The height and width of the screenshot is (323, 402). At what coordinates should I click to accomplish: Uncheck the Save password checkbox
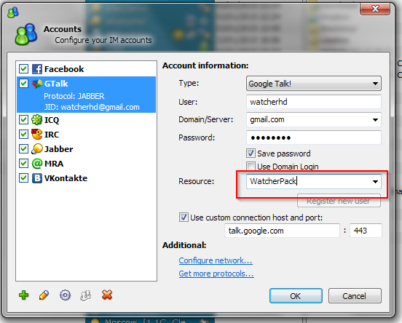pos(251,153)
